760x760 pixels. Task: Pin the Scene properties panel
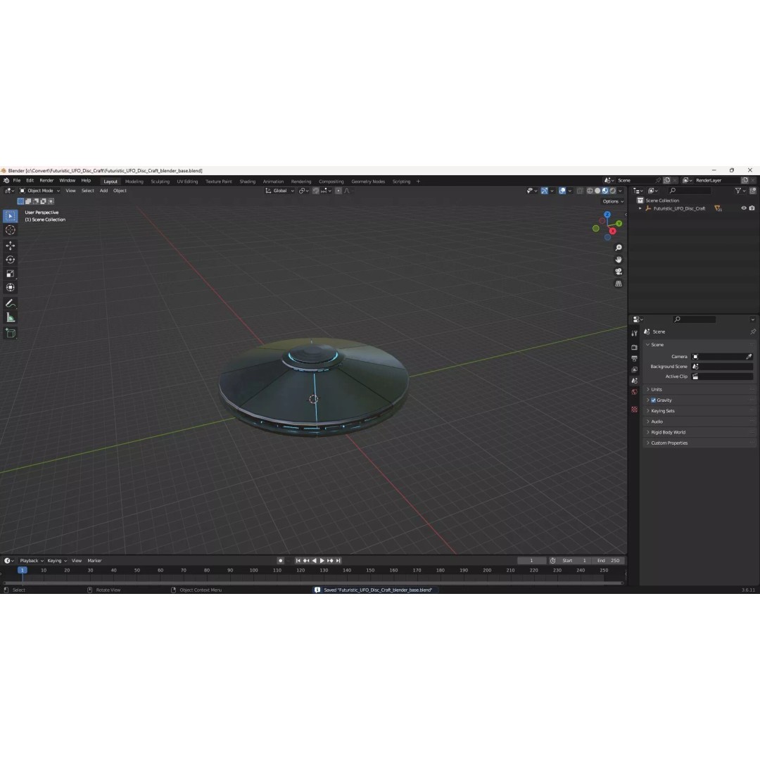pos(753,331)
